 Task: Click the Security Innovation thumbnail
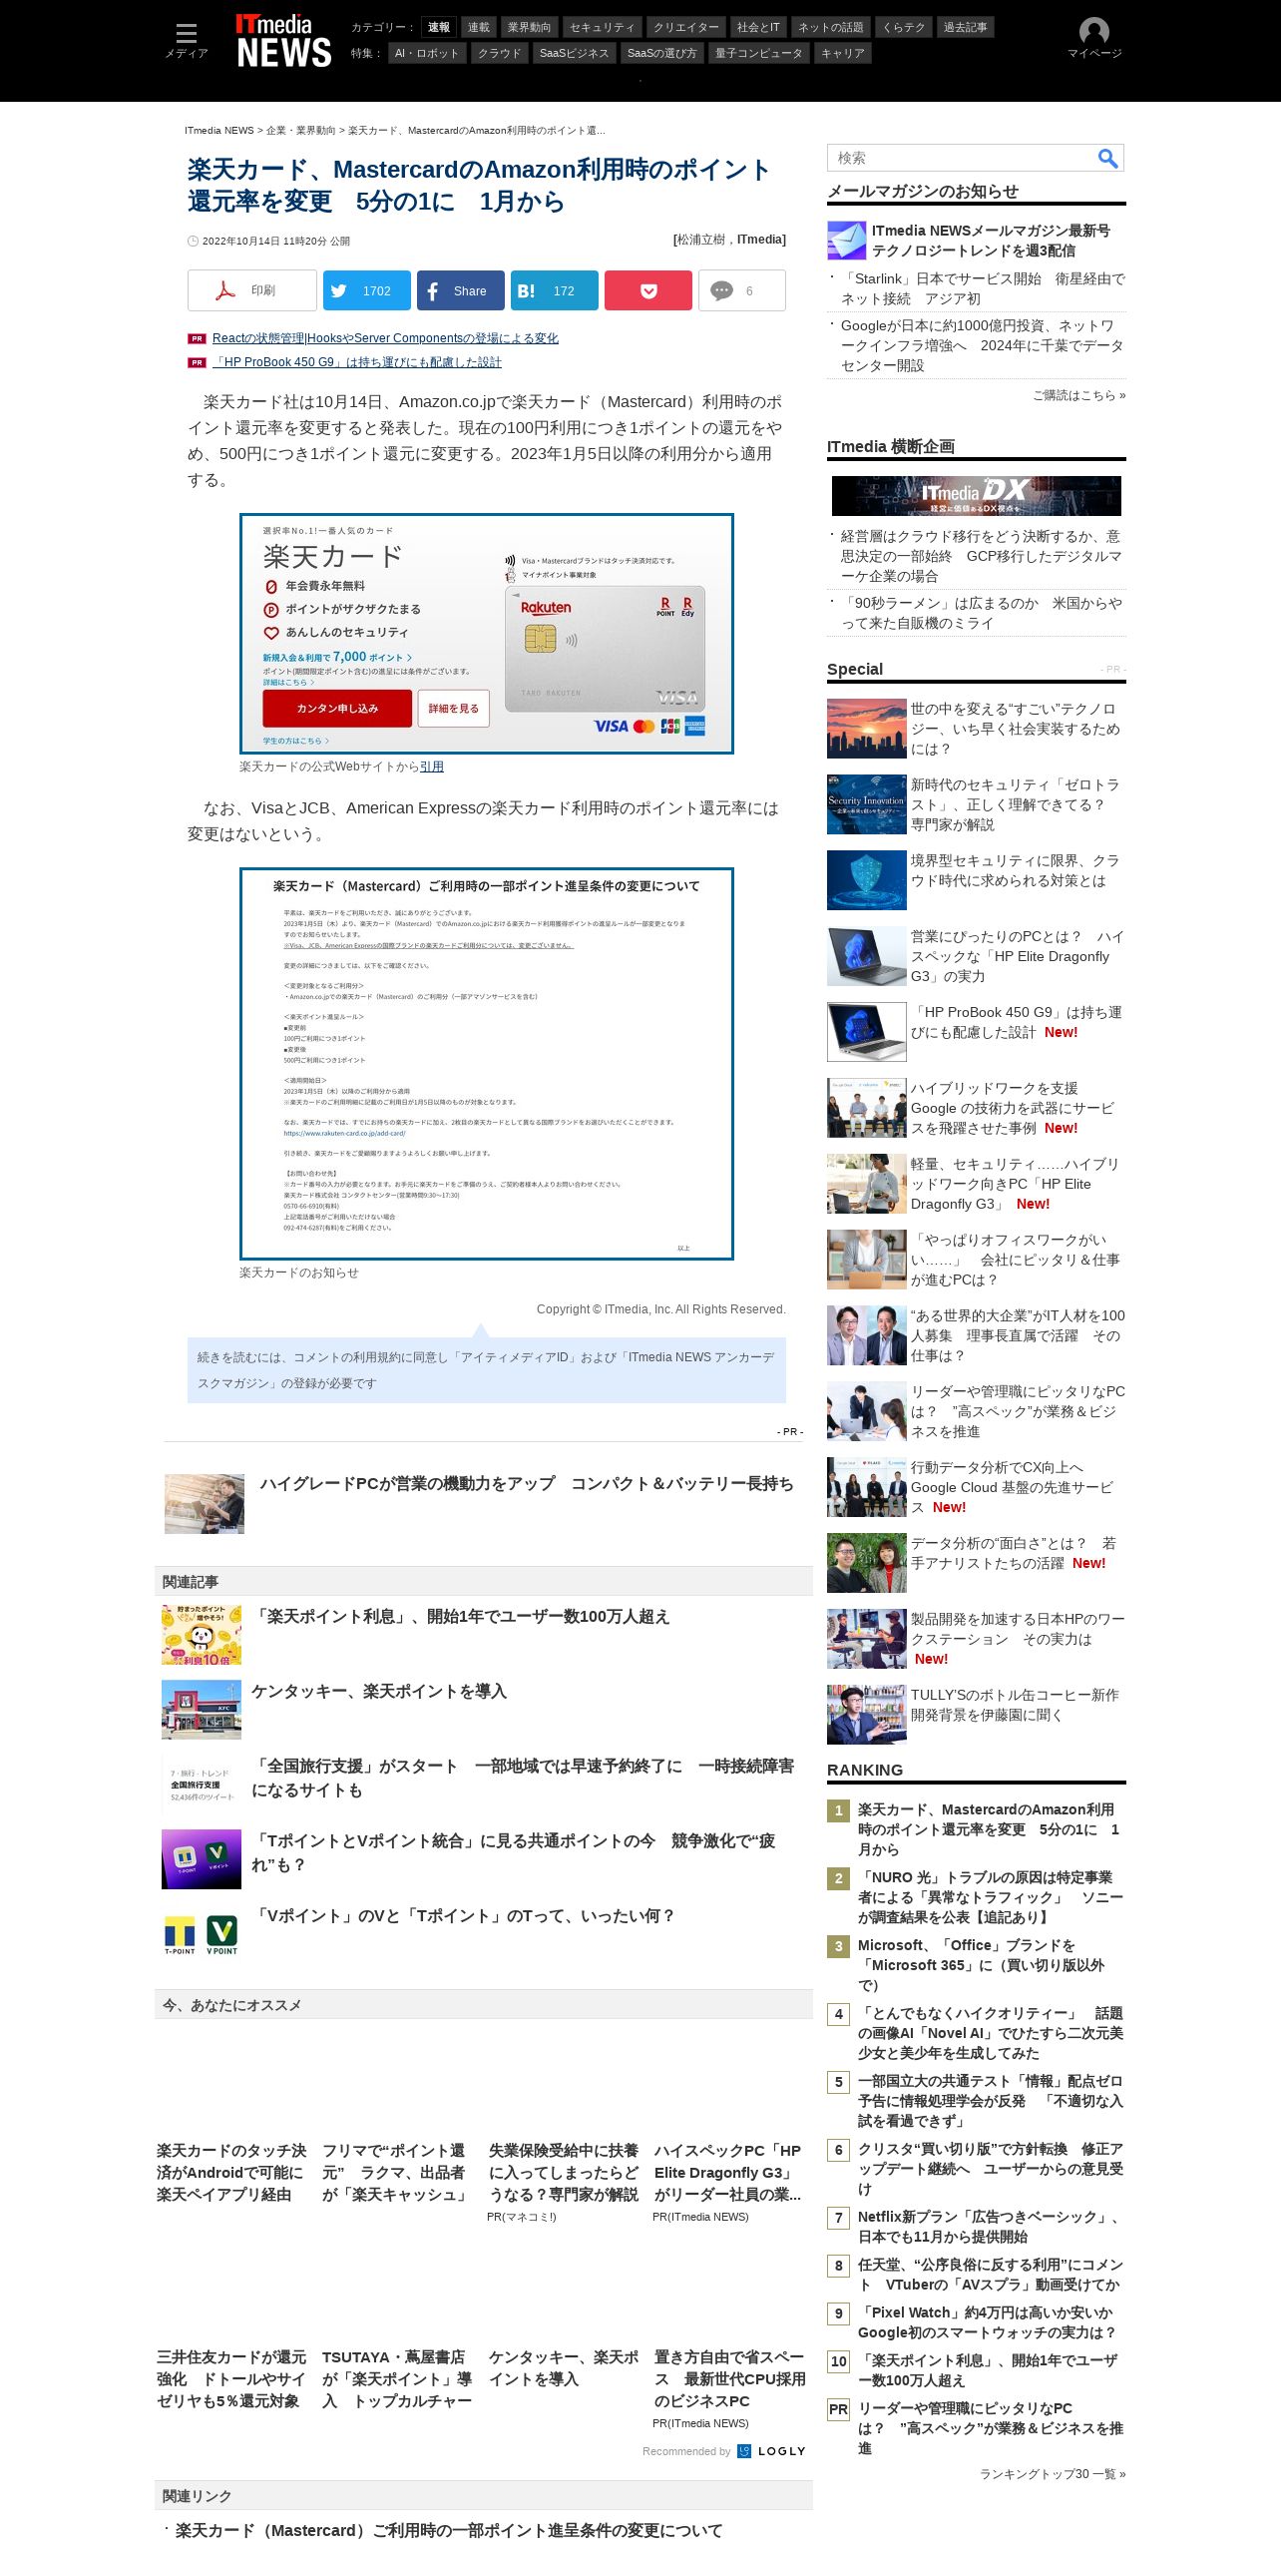pos(867,804)
